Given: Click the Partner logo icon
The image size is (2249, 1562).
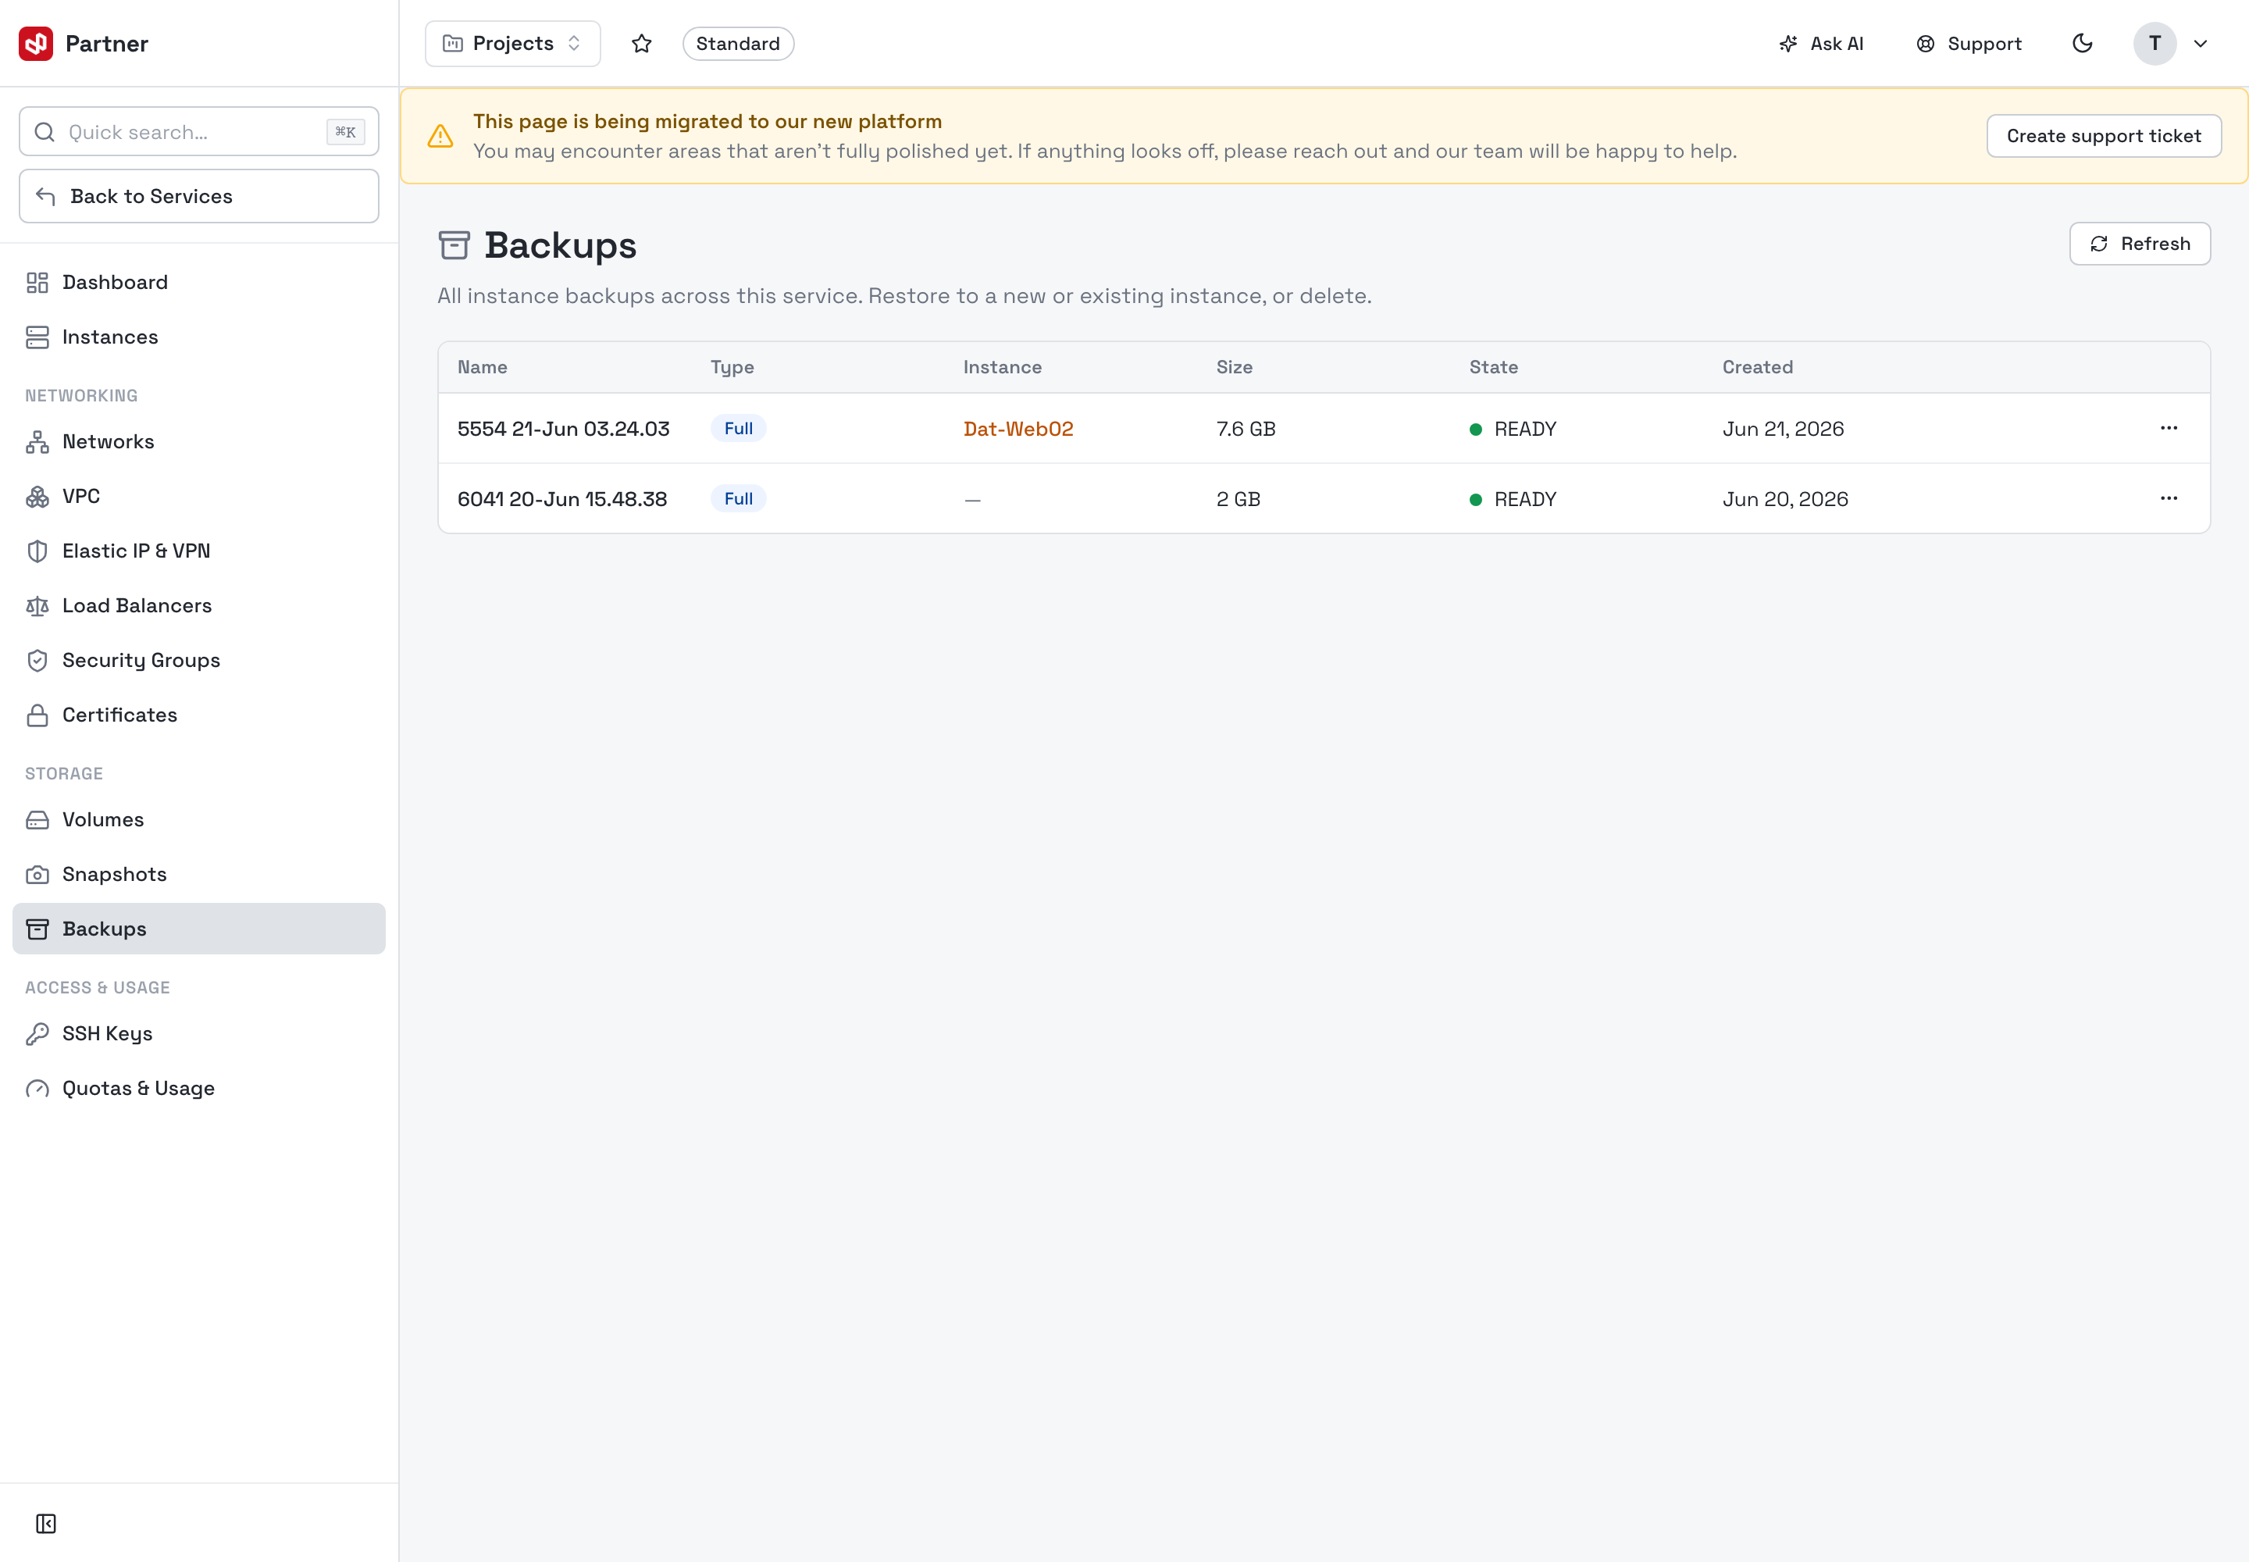Looking at the screenshot, I should pos(36,44).
